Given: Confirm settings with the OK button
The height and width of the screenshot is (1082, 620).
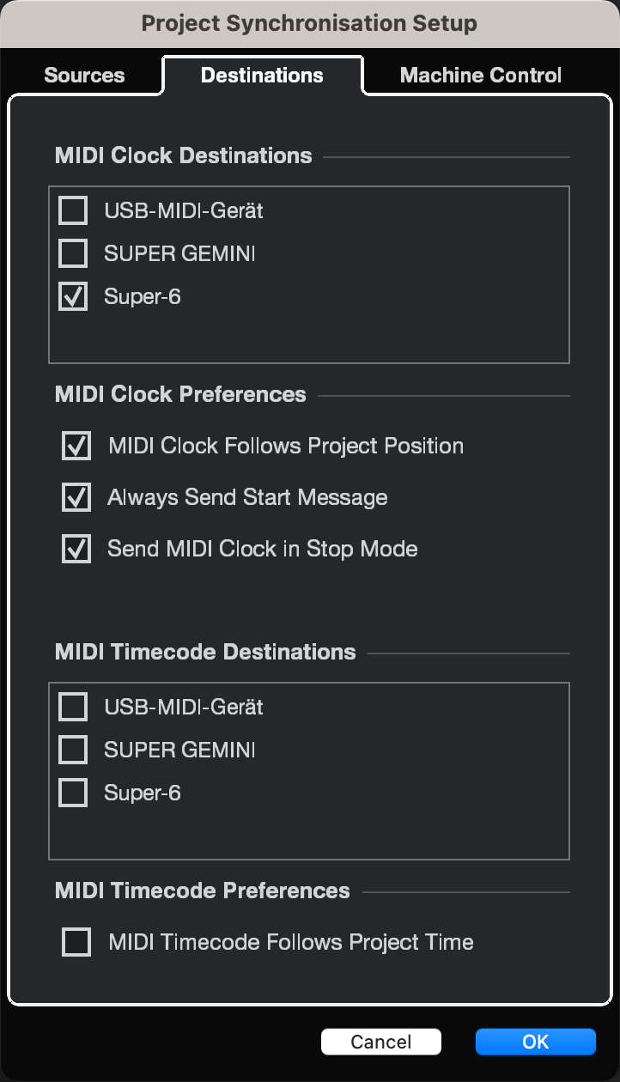Looking at the screenshot, I should click(x=535, y=1041).
